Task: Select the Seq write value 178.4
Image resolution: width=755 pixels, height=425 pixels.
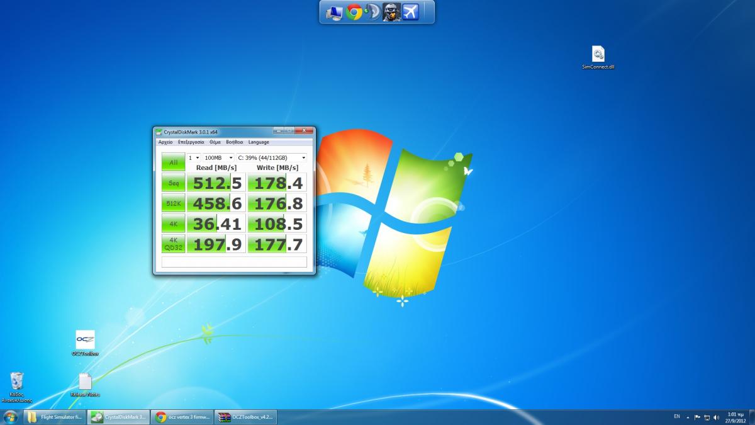Action: point(277,183)
